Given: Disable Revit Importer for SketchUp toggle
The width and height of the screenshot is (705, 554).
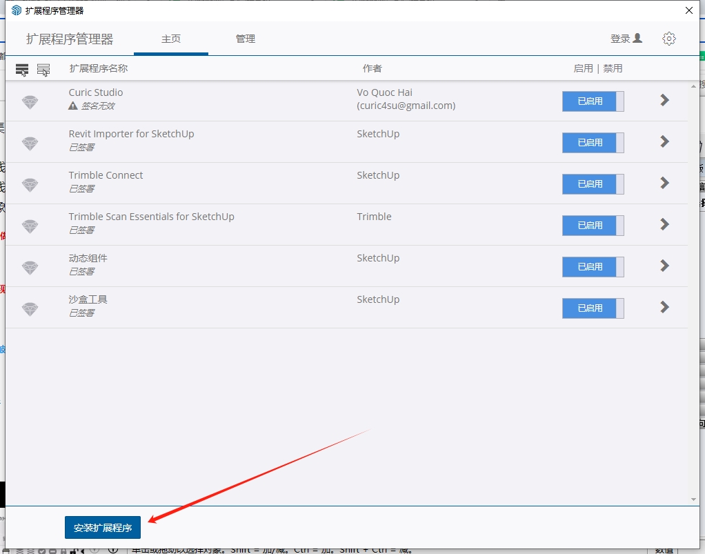Looking at the screenshot, I should pyautogui.click(x=593, y=143).
